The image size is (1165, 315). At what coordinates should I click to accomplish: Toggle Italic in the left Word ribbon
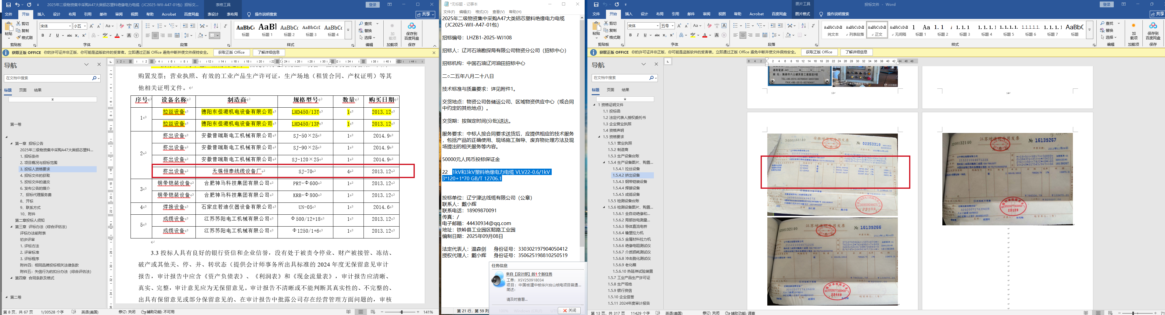pyautogui.click(x=50, y=35)
